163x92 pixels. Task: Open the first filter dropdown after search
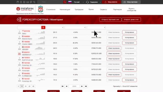[x=55, y=27]
